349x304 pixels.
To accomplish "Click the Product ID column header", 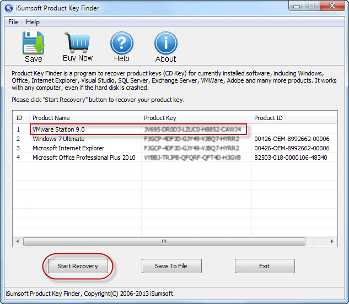I will point(294,118).
